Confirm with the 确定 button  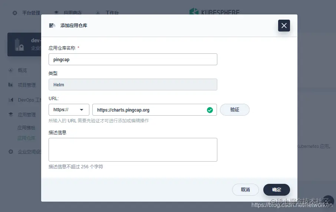click(x=276, y=189)
